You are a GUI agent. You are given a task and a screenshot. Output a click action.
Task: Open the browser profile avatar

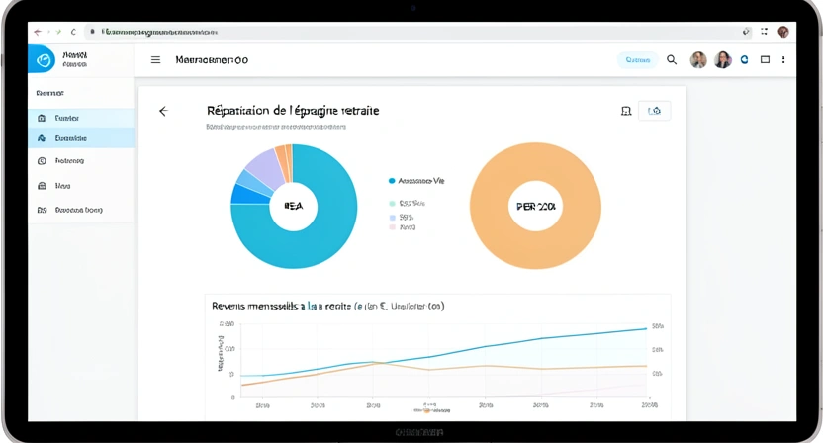coord(783,32)
